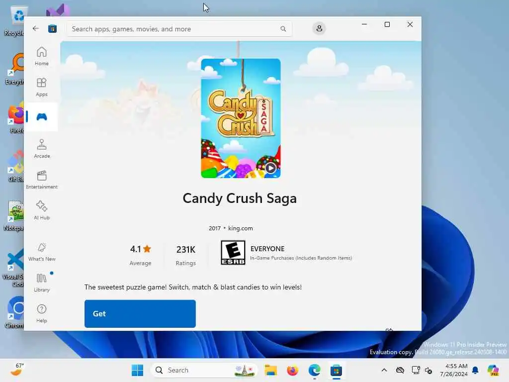
Task: Open File Explorer from taskbar
Action: click(270, 370)
